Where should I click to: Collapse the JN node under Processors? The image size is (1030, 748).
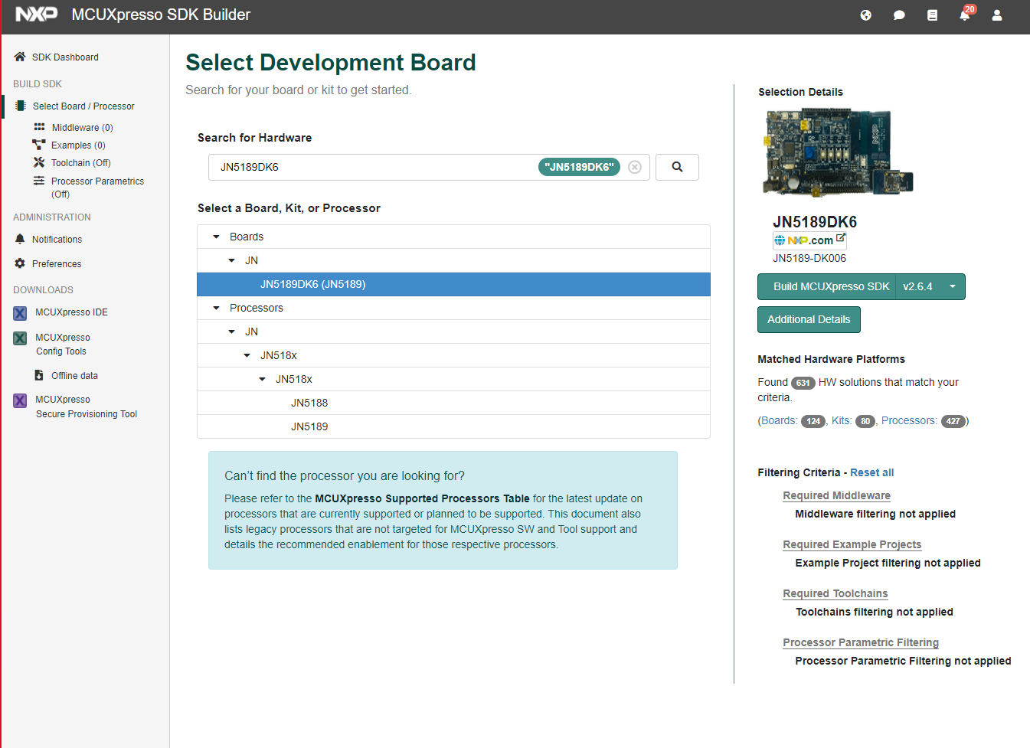click(231, 332)
